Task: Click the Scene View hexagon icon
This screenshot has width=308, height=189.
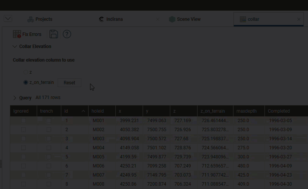Action: click(172, 19)
